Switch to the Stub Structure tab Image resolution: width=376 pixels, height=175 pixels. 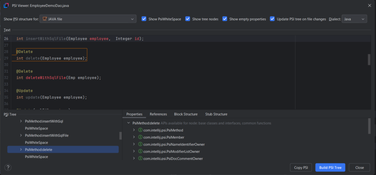[x=216, y=114]
